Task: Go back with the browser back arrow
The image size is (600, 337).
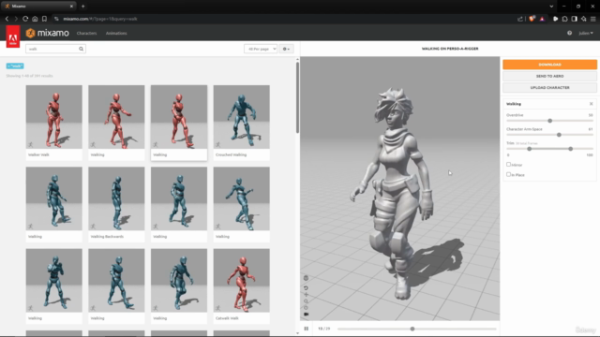Action: click(7, 19)
